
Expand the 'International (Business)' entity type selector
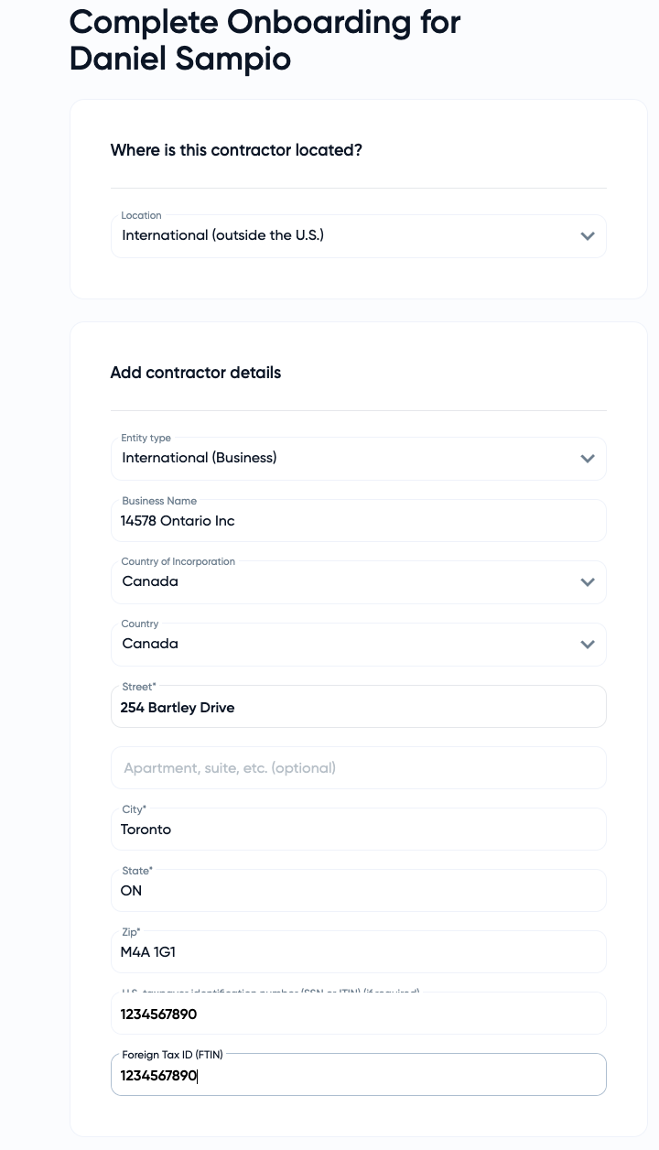(x=348, y=458)
